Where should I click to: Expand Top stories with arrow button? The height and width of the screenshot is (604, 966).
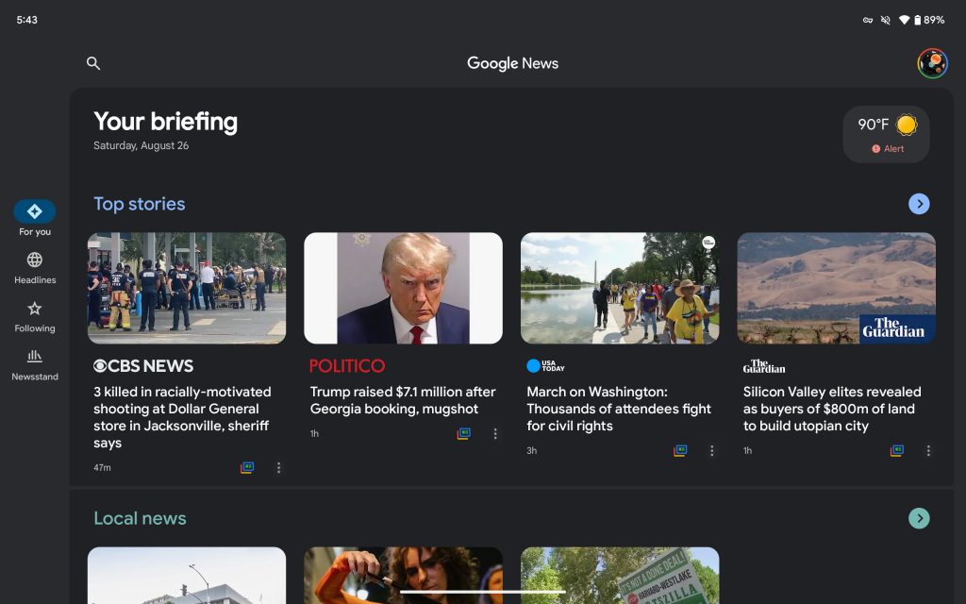pyautogui.click(x=919, y=204)
